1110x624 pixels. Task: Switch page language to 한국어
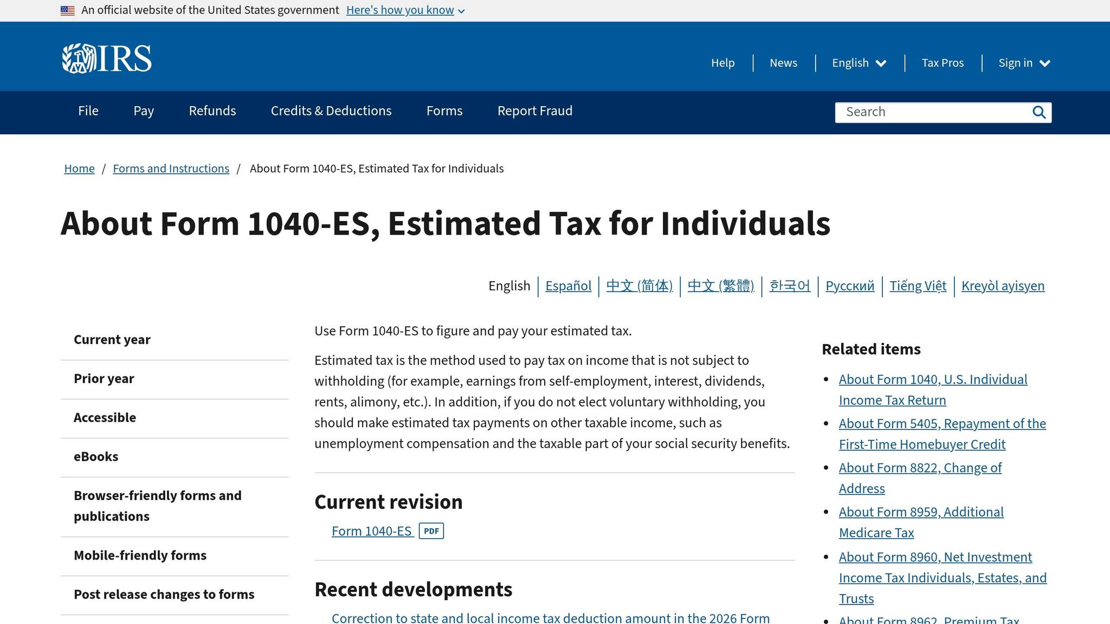click(790, 286)
